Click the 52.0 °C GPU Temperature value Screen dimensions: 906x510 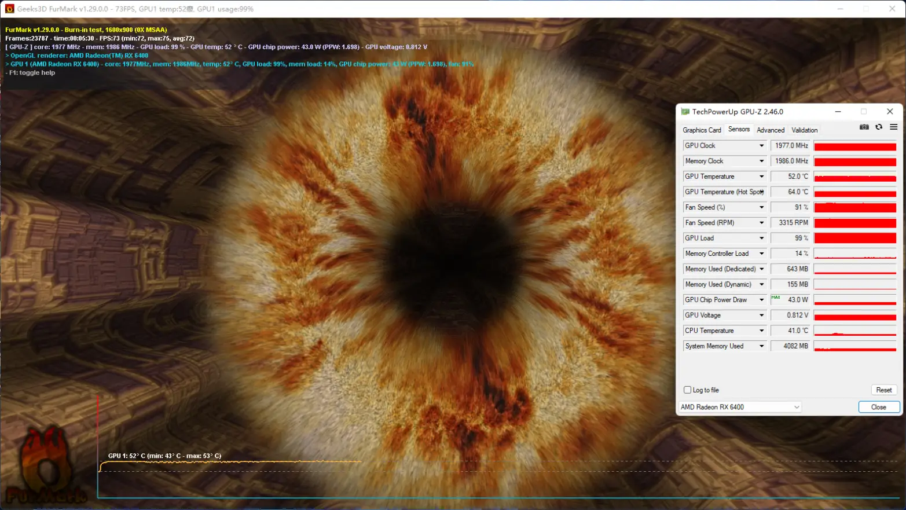(790, 177)
